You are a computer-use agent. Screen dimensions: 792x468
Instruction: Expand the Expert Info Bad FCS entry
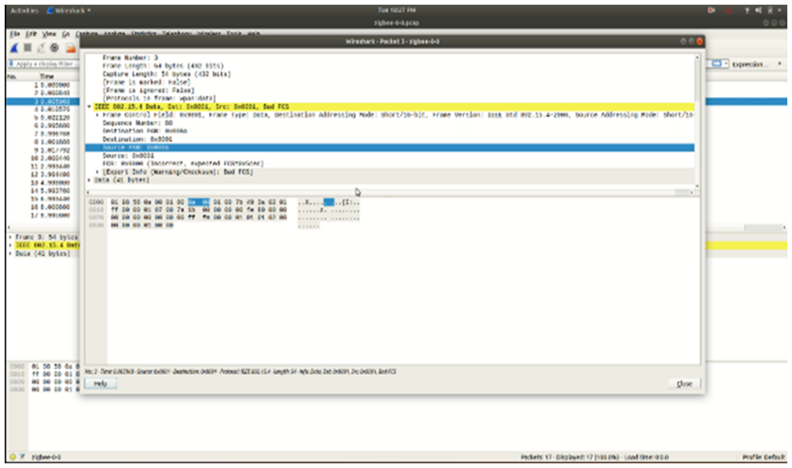(97, 172)
